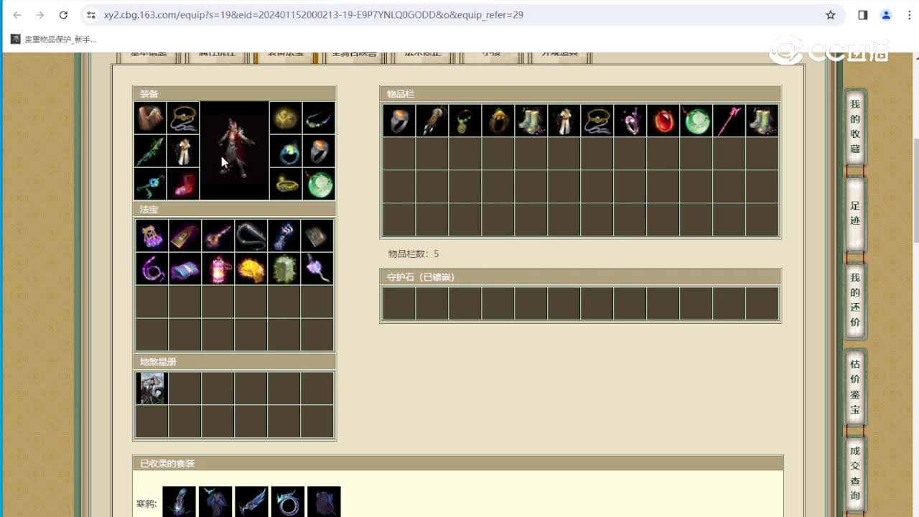Image resolution: width=919 pixels, height=517 pixels.
Task: Open 估价鉴宝 in right sidebar
Action: (x=854, y=386)
